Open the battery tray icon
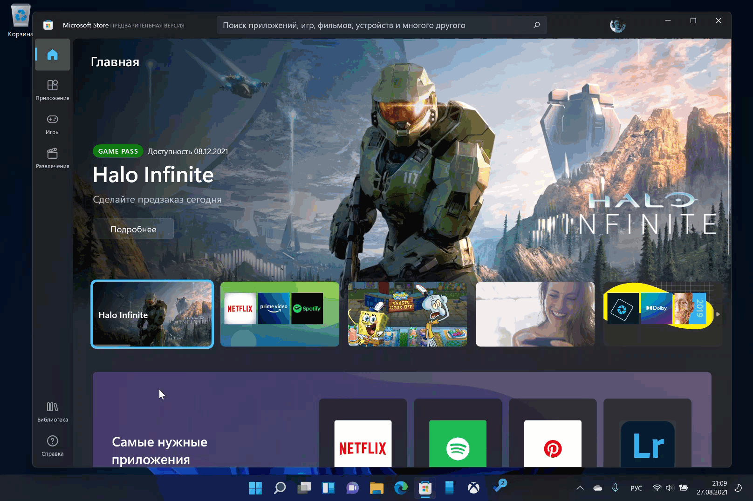The height and width of the screenshot is (501, 753). tap(684, 488)
